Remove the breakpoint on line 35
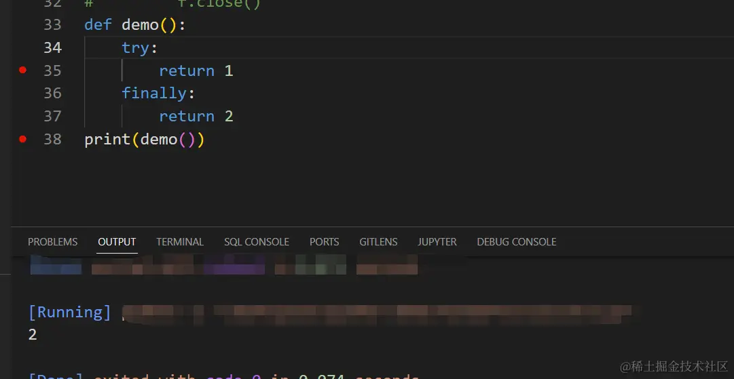Image resolution: width=734 pixels, height=379 pixels. pyautogui.click(x=22, y=70)
